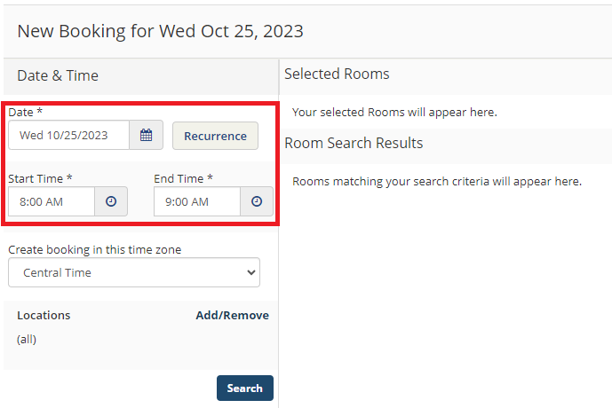
Task: Open the Start Time clock picker
Action: click(x=111, y=201)
